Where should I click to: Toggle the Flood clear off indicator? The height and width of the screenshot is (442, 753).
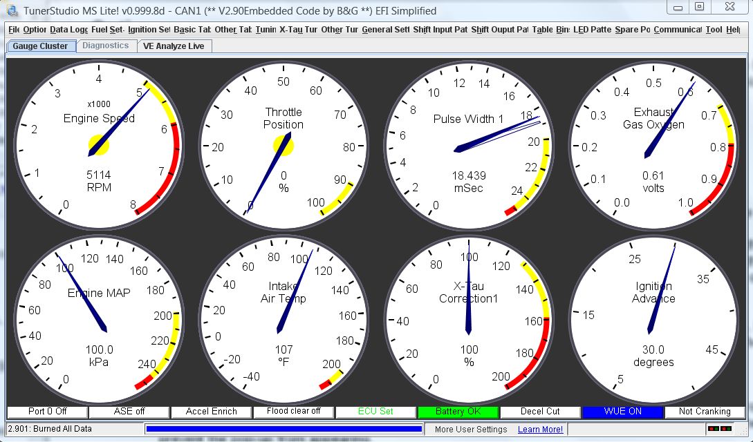[x=293, y=411]
